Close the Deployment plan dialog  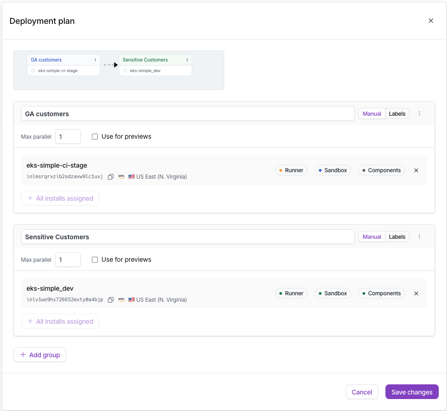click(x=431, y=21)
